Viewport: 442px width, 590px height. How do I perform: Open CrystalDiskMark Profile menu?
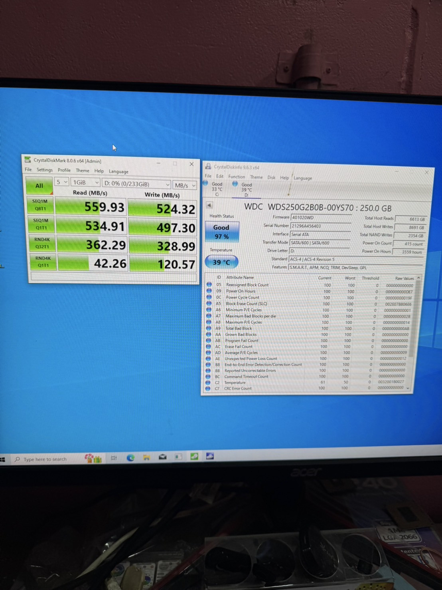pyautogui.click(x=64, y=170)
